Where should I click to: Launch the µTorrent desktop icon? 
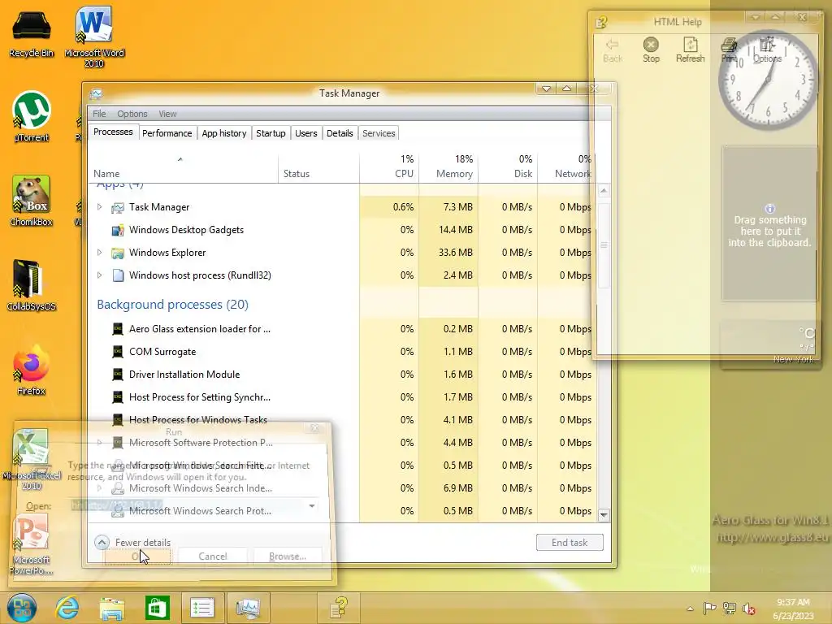coord(32,117)
